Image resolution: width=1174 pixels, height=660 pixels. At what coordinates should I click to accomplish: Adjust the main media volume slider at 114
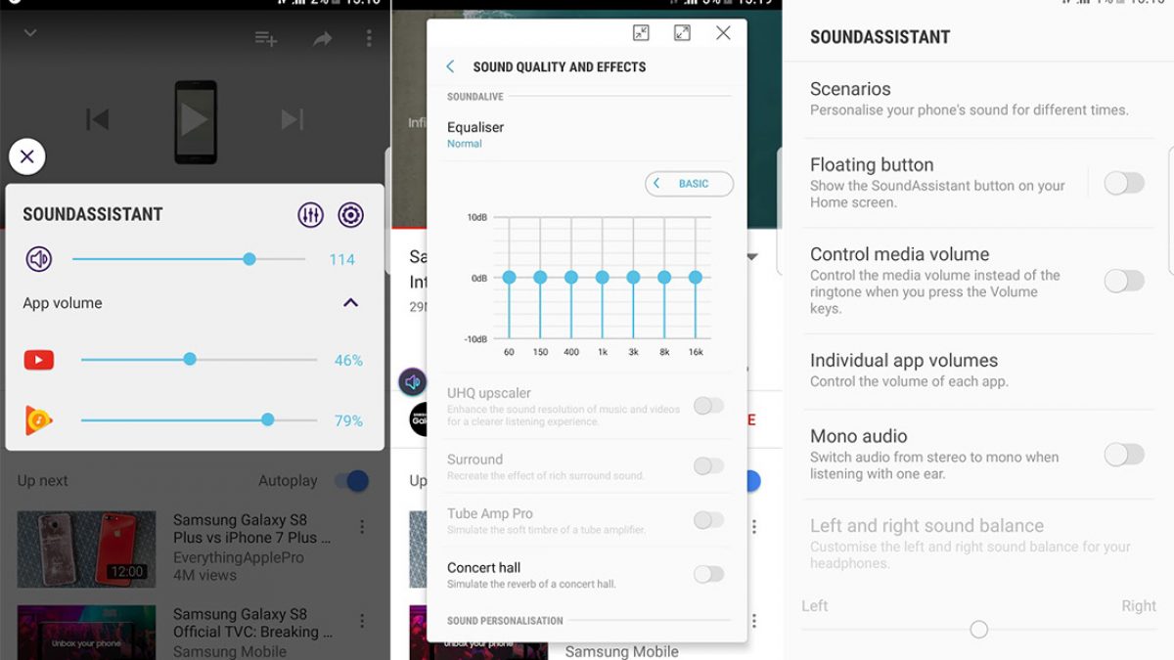[189, 259]
